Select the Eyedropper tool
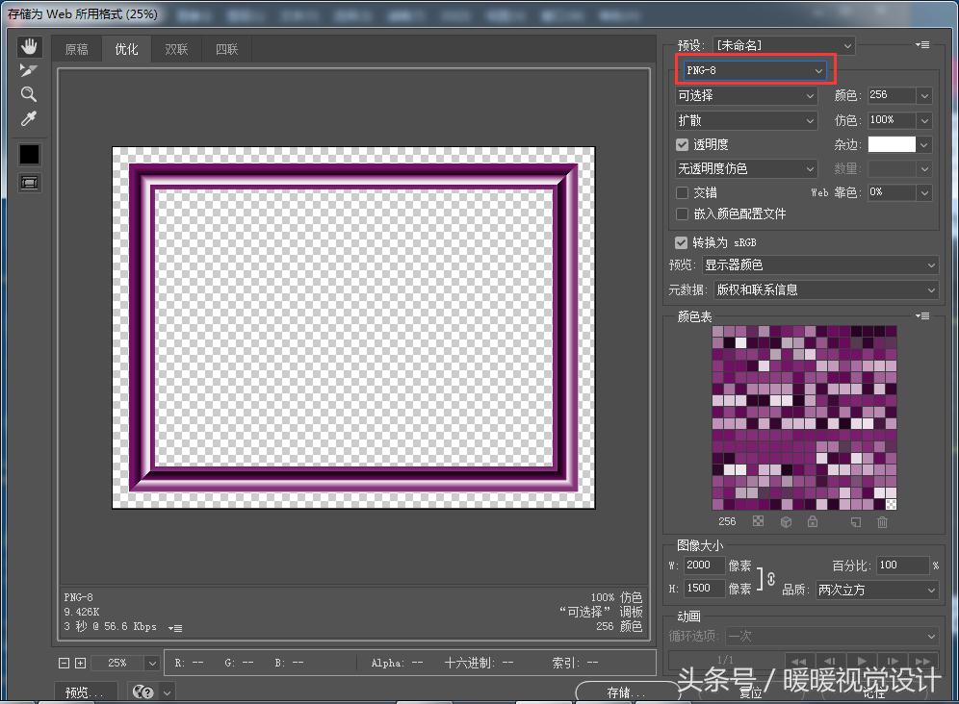This screenshot has height=704, width=959. click(29, 118)
